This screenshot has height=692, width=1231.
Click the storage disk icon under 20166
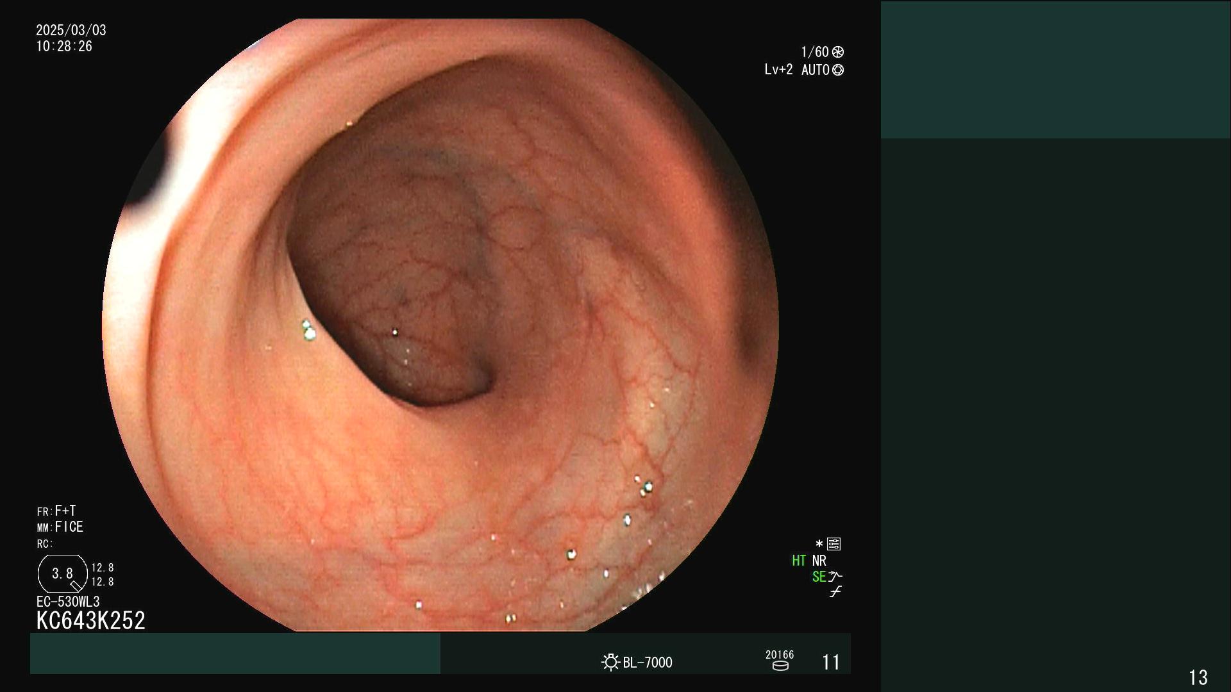pyautogui.click(x=780, y=666)
